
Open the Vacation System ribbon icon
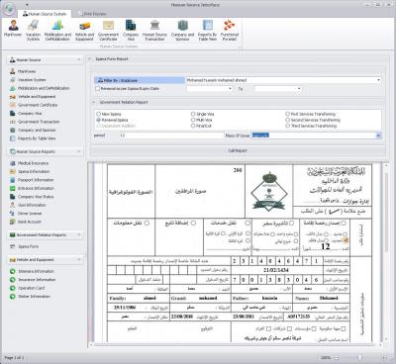tap(33, 30)
